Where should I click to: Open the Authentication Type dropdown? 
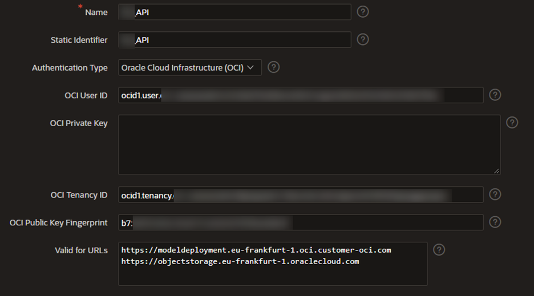click(x=189, y=68)
